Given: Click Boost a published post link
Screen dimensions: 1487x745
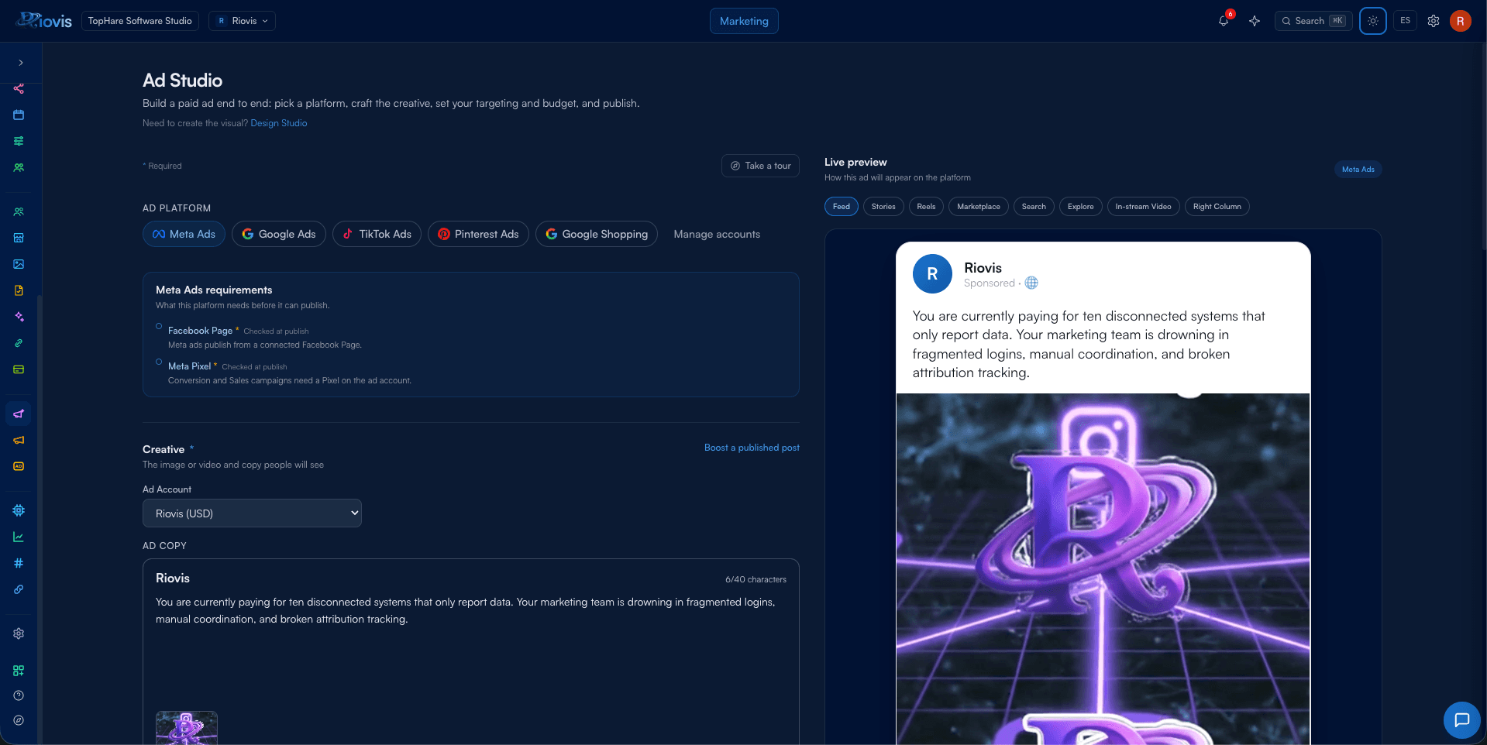Looking at the screenshot, I should (x=752, y=448).
